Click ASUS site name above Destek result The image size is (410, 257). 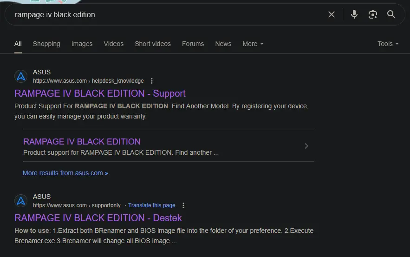coord(42,197)
